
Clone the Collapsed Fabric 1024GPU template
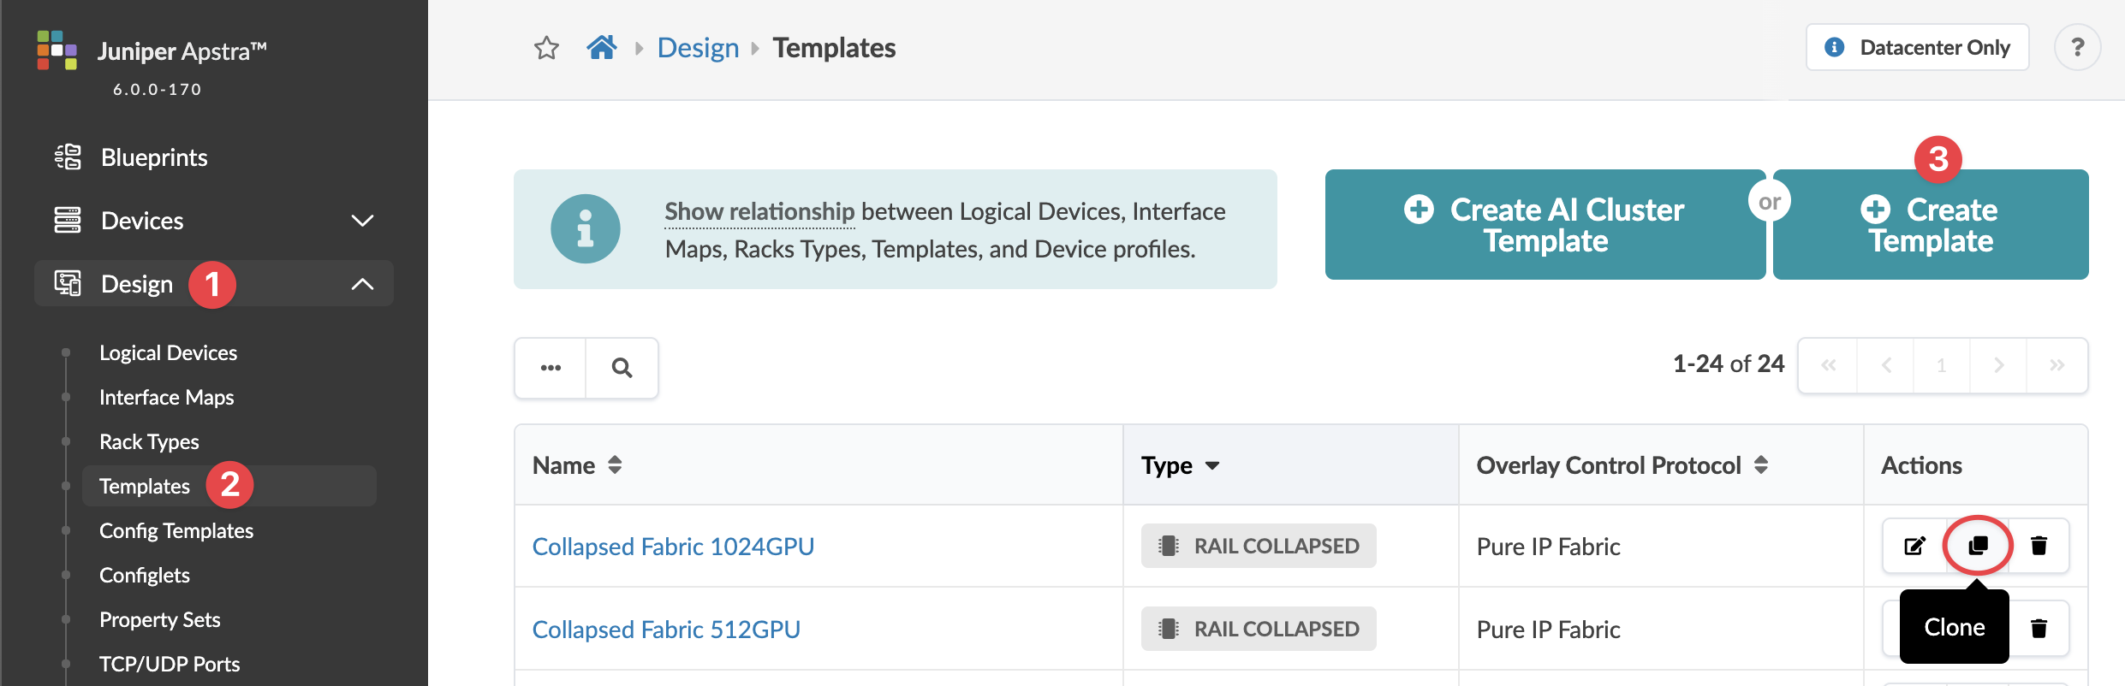point(1978,546)
